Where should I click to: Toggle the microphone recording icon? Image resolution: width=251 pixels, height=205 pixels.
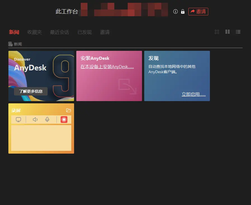pyautogui.click(x=47, y=120)
